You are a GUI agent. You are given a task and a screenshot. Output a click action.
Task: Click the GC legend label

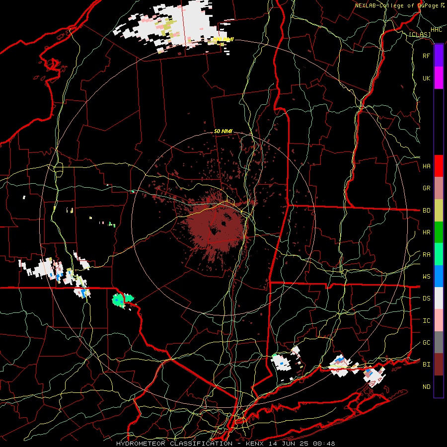pyautogui.click(x=426, y=343)
